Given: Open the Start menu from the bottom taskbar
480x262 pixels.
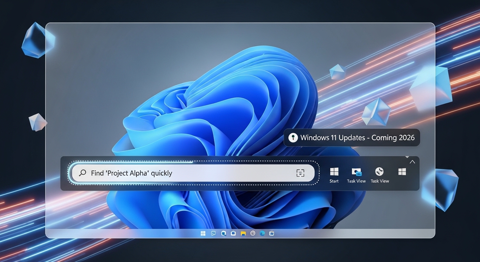Looking at the screenshot, I should (x=203, y=233).
